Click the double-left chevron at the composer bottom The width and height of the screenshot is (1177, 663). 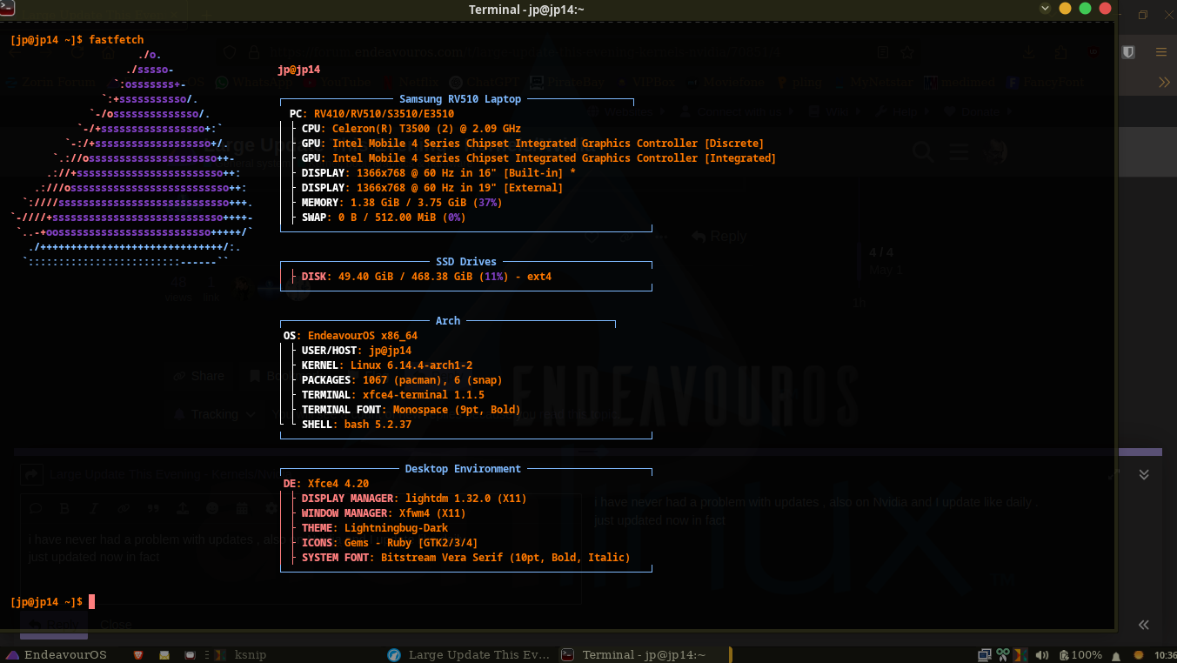pos(1144,625)
